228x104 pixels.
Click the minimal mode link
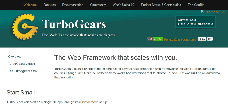(89, 102)
